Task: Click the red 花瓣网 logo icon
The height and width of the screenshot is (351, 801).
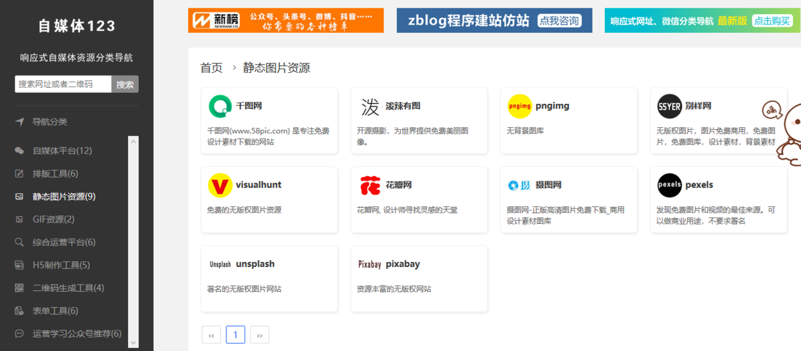Action: pyautogui.click(x=369, y=185)
